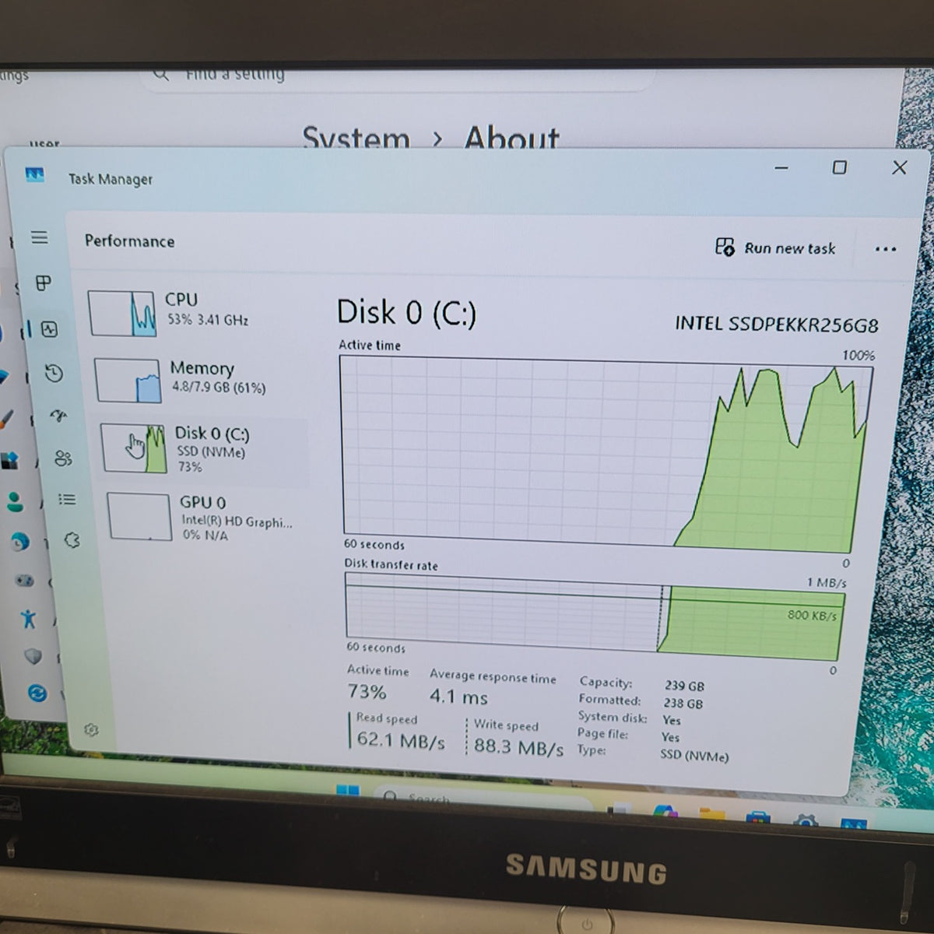This screenshot has height=934, width=934.
Task: Click Average response time 4.1 ms value
Action: [x=458, y=697]
